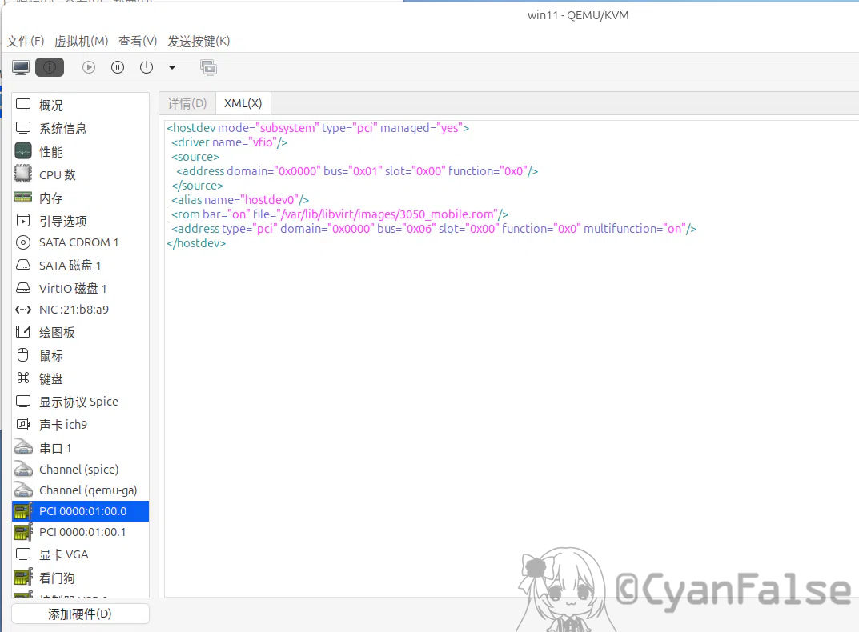Open the 内存 memory settings item
Screen dimensions: 859x632
(x=51, y=198)
